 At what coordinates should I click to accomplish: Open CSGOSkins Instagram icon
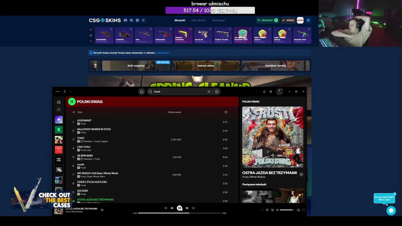[x=137, y=20]
